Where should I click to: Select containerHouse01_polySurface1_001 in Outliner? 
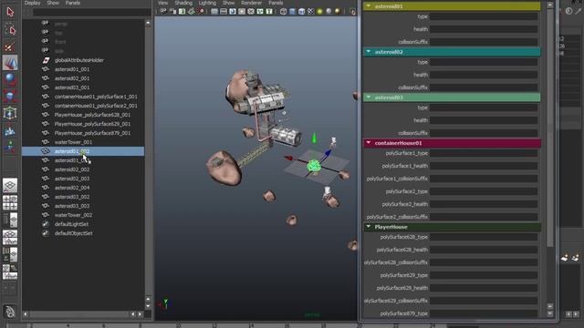pos(96,97)
